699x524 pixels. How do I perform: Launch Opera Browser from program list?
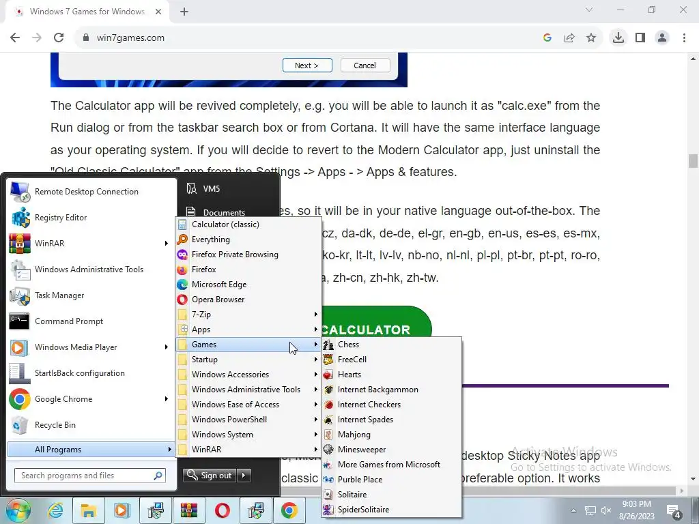248,300
